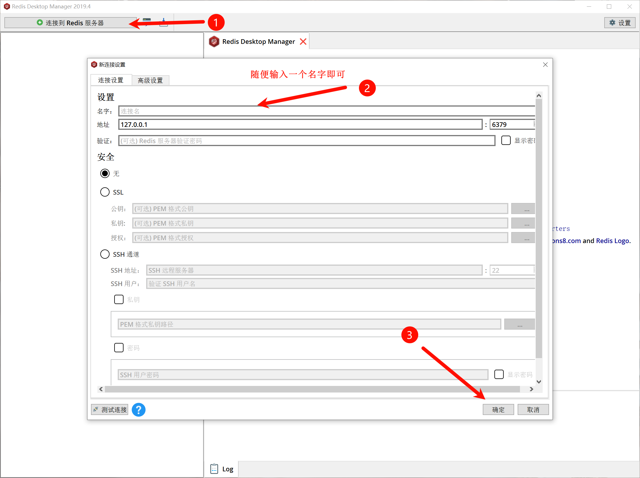Select the SSH 通道 radio button
The width and height of the screenshot is (640, 478).
(105, 254)
